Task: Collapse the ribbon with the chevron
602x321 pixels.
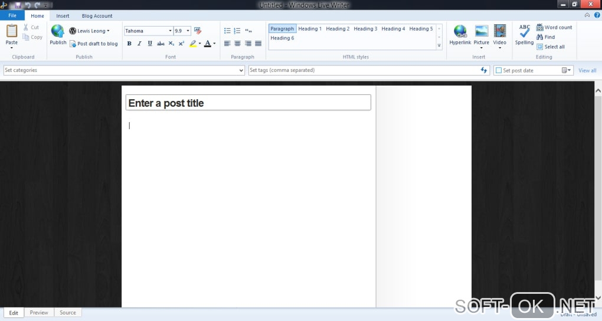Action: coord(587,15)
